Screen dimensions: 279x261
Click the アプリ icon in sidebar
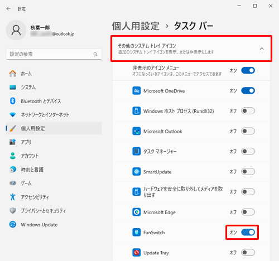tap(13, 142)
